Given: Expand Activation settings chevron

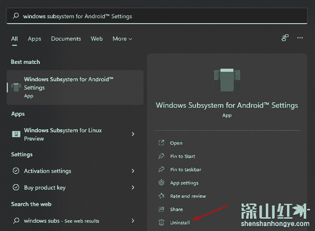Looking at the screenshot, I should [x=133, y=171].
